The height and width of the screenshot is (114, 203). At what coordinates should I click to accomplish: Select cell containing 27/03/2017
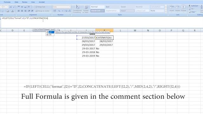[86, 38]
